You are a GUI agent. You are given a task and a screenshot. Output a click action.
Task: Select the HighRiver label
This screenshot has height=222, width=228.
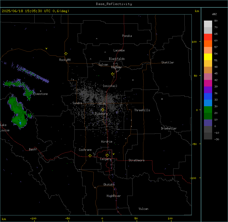point(114,196)
